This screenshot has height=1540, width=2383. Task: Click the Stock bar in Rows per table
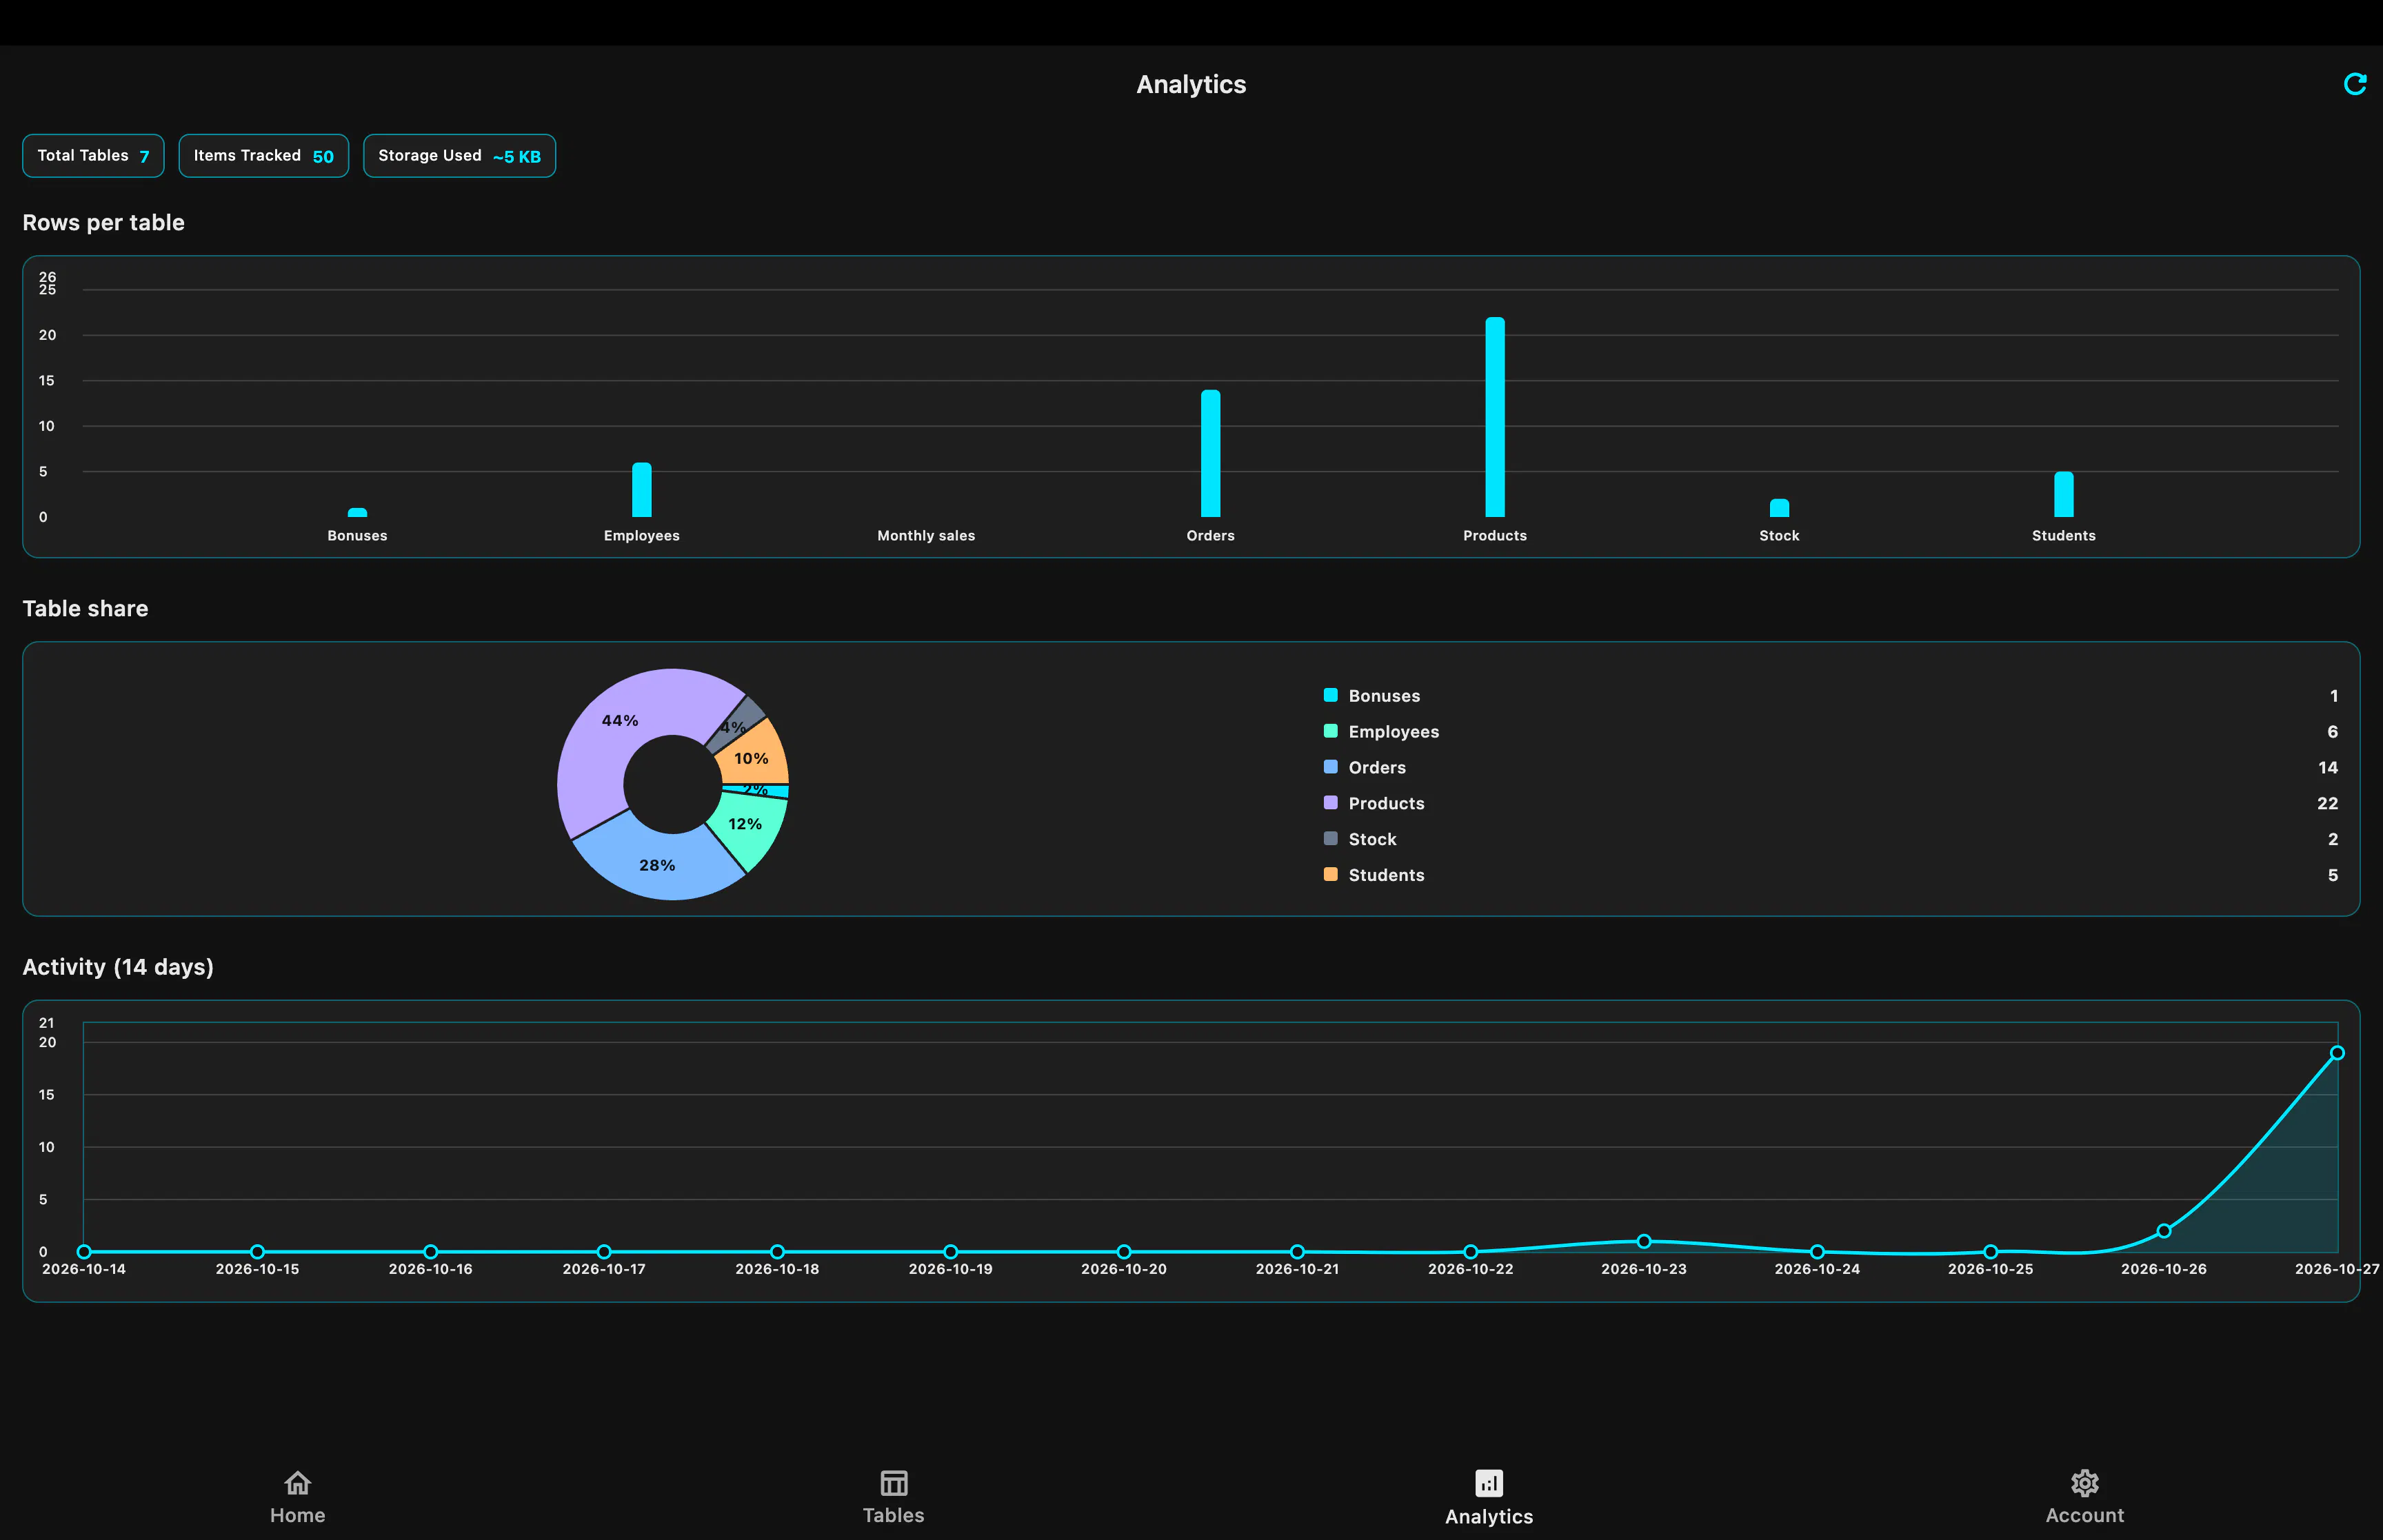[1779, 508]
